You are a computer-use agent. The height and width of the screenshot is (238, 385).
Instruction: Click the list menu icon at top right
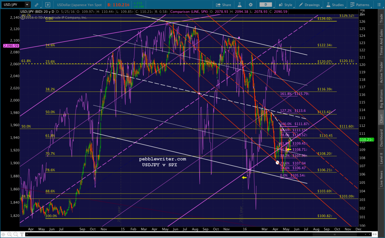(x=379, y=5)
